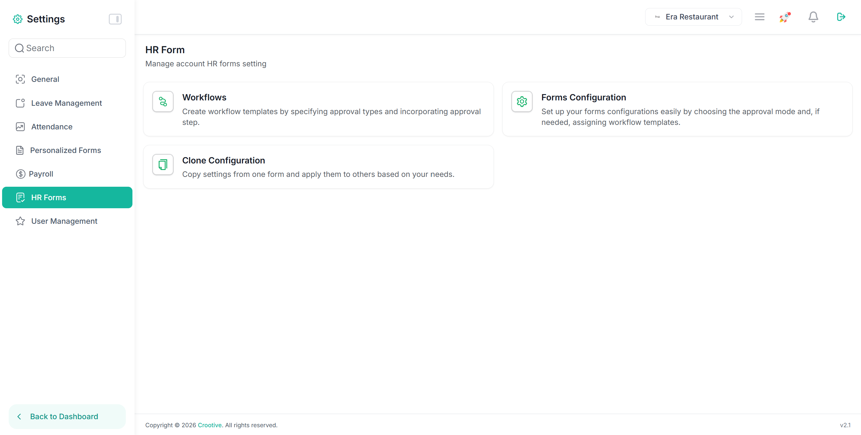861x435 pixels.
Task: Click the Attendance chart icon
Action: point(20,127)
